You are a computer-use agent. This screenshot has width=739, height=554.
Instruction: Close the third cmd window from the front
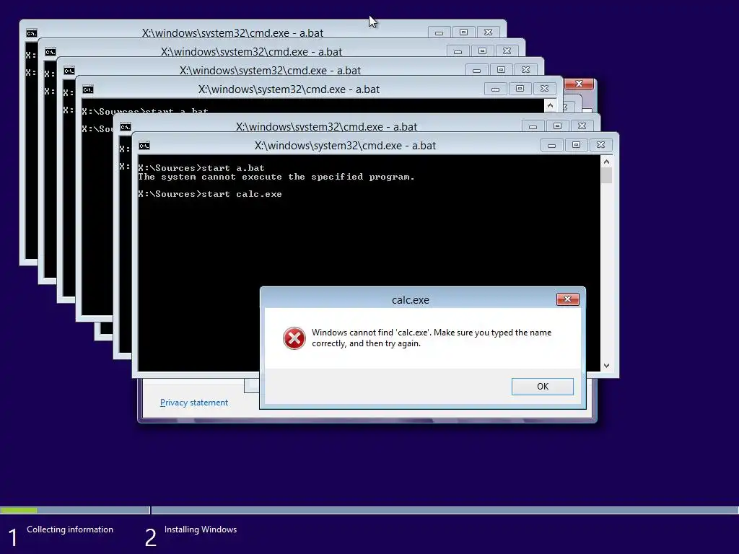(x=544, y=89)
